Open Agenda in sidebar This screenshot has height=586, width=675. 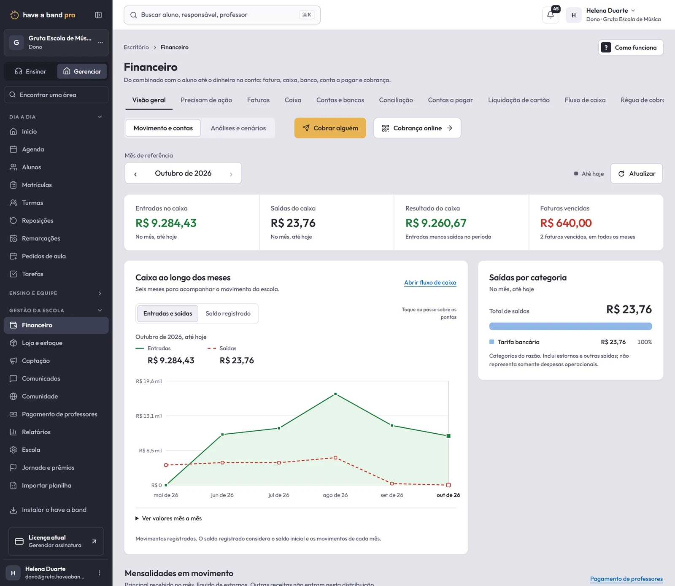point(56,149)
